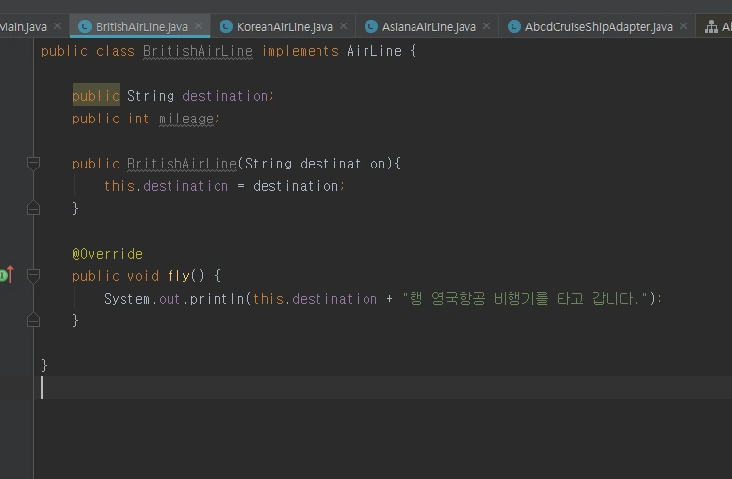Click the 'implements' keyword
732x479 pixels.
coord(300,51)
